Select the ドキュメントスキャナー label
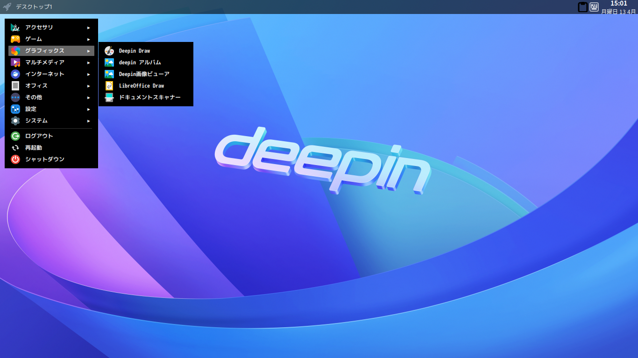Screen dimensions: 638x358 click(150, 97)
